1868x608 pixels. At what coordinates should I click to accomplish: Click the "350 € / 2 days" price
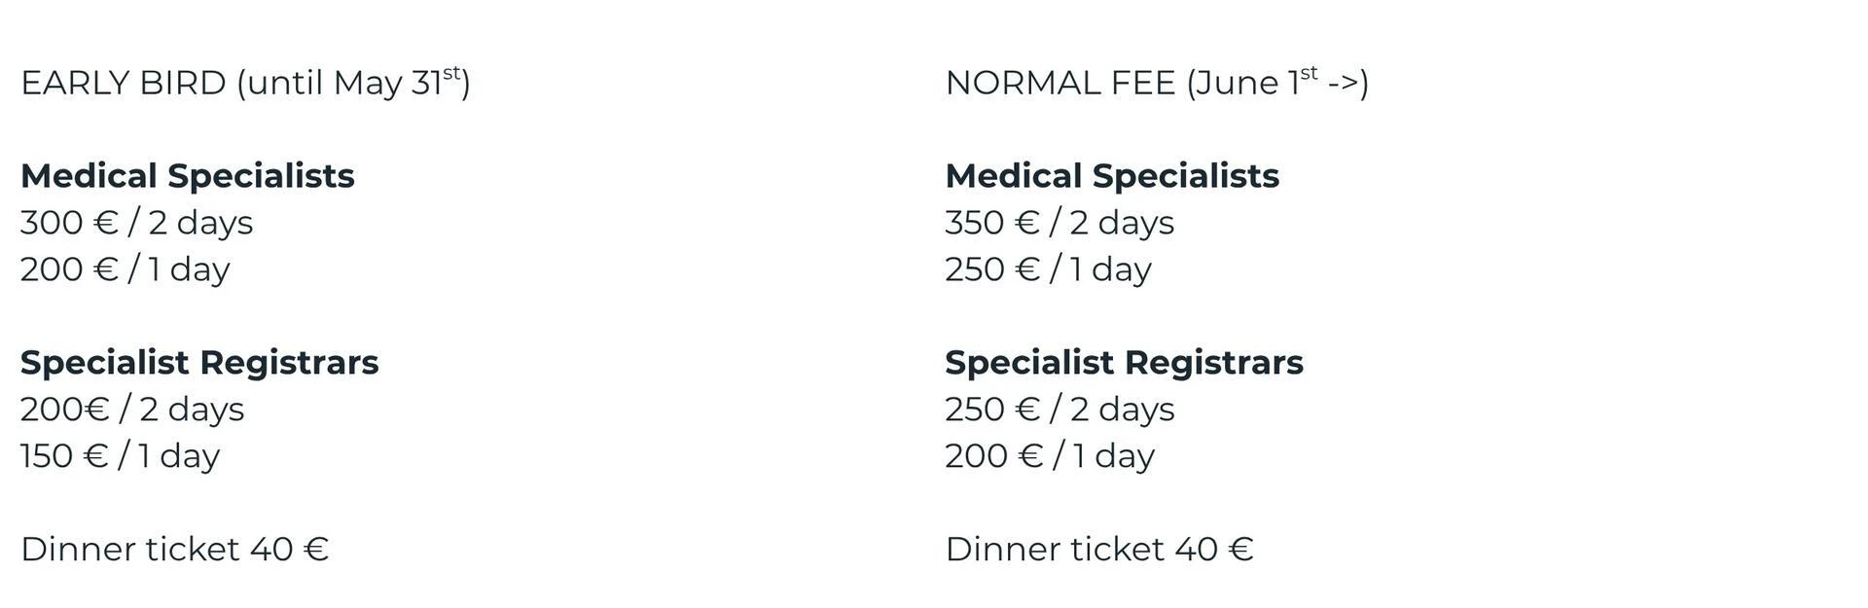(1060, 223)
